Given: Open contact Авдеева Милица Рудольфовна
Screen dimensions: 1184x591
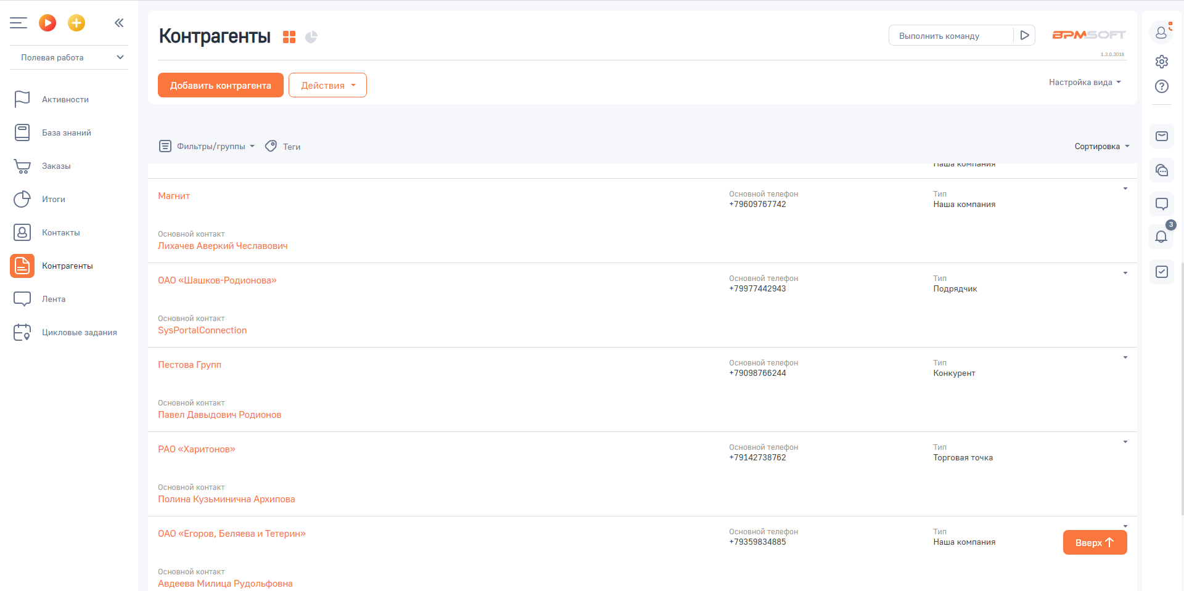Looking at the screenshot, I should 225,584.
